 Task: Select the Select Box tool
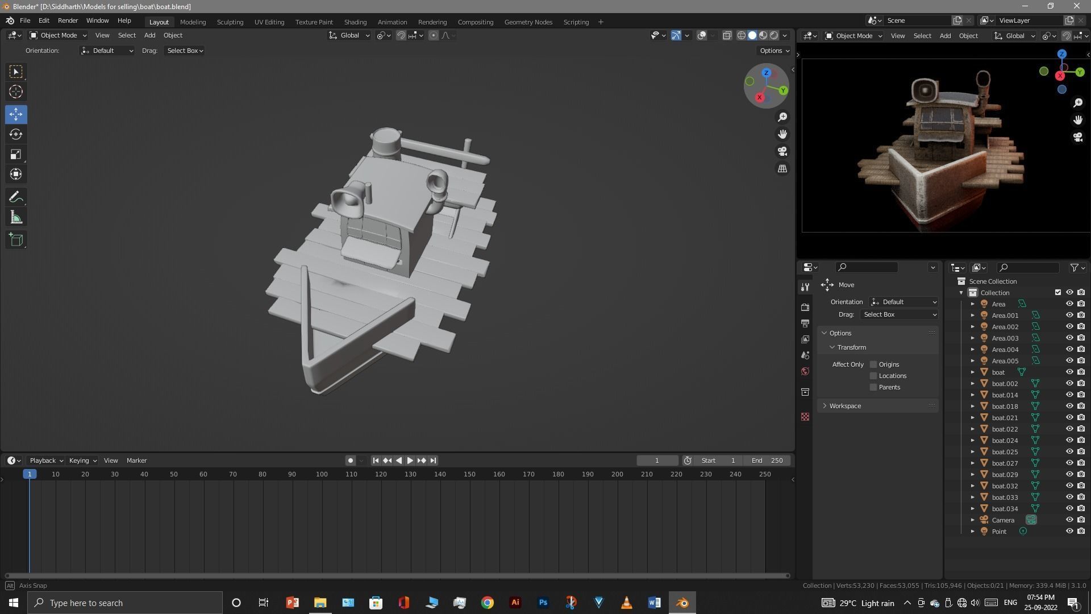pyautogui.click(x=16, y=72)
